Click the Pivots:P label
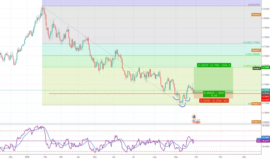The image size is (270, 159). tap(257, 69)
